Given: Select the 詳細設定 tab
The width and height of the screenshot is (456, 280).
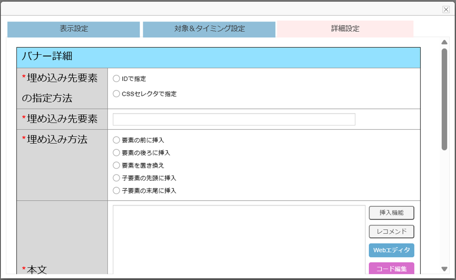Looking at the screenshot, I should [x=345, y=29].
